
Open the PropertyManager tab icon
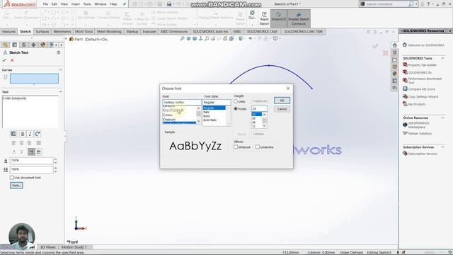tap(15, 45)
